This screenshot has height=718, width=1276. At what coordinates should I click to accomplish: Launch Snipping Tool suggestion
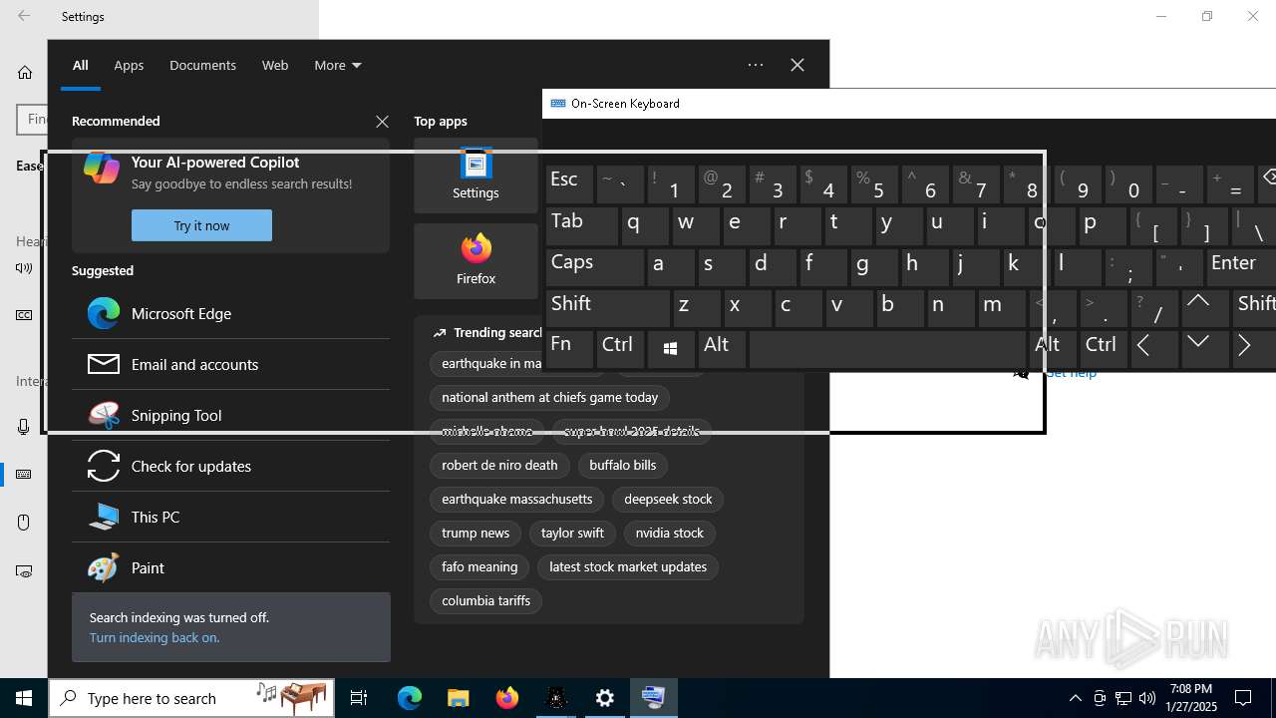point(230,415)
